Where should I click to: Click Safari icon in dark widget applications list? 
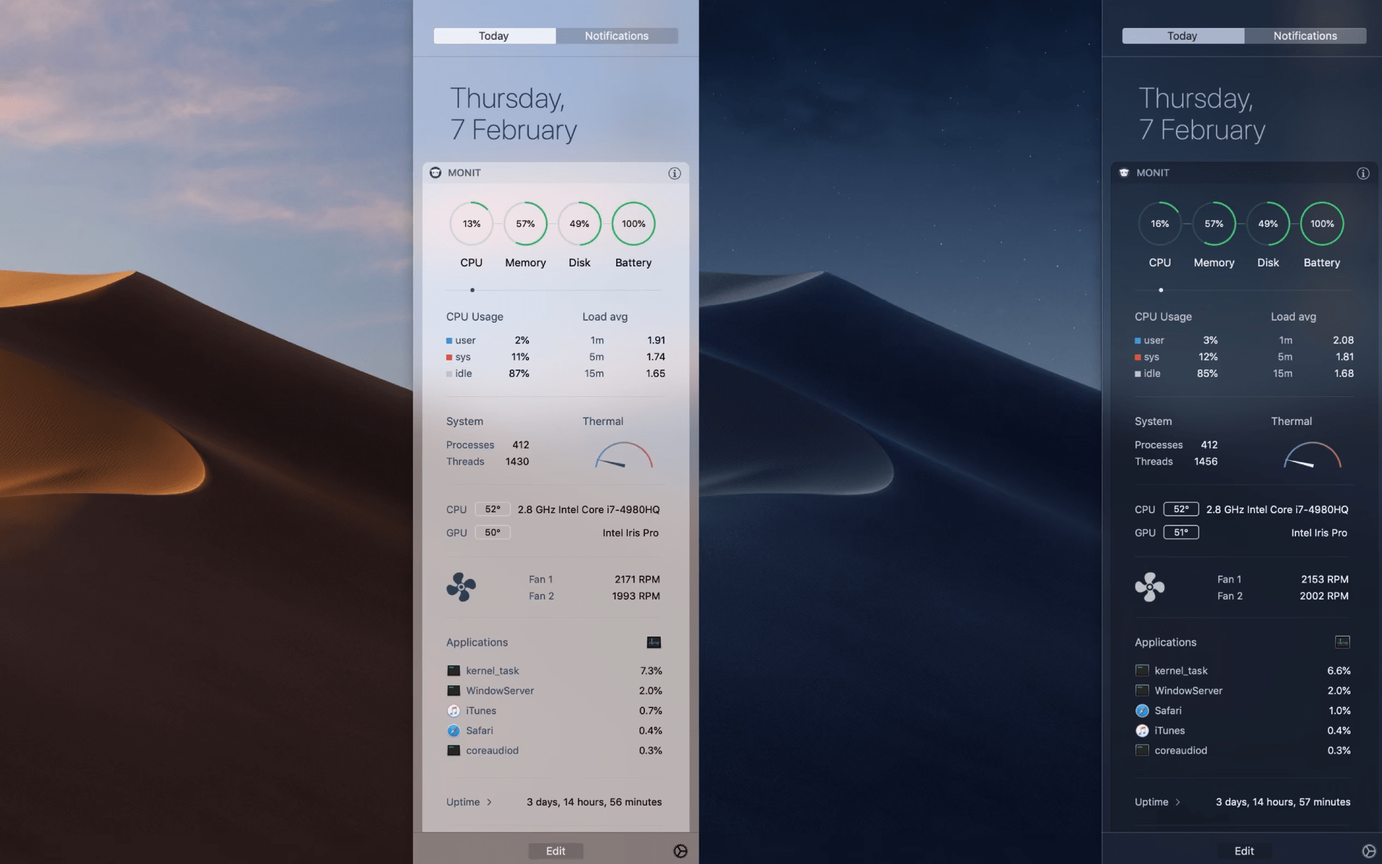point(1142,710)
